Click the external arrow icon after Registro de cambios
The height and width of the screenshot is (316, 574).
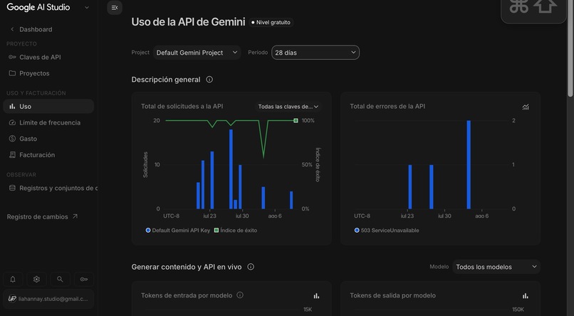[75, 216]
